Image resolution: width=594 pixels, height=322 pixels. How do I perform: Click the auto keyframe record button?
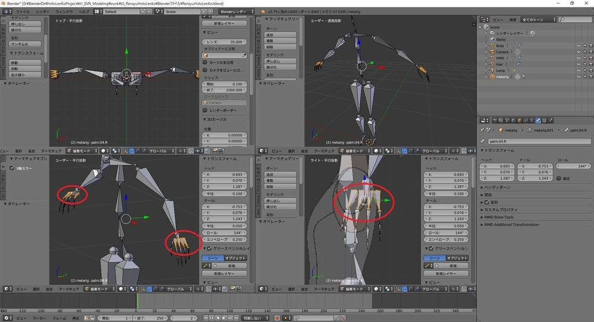(x=277, y=318)
